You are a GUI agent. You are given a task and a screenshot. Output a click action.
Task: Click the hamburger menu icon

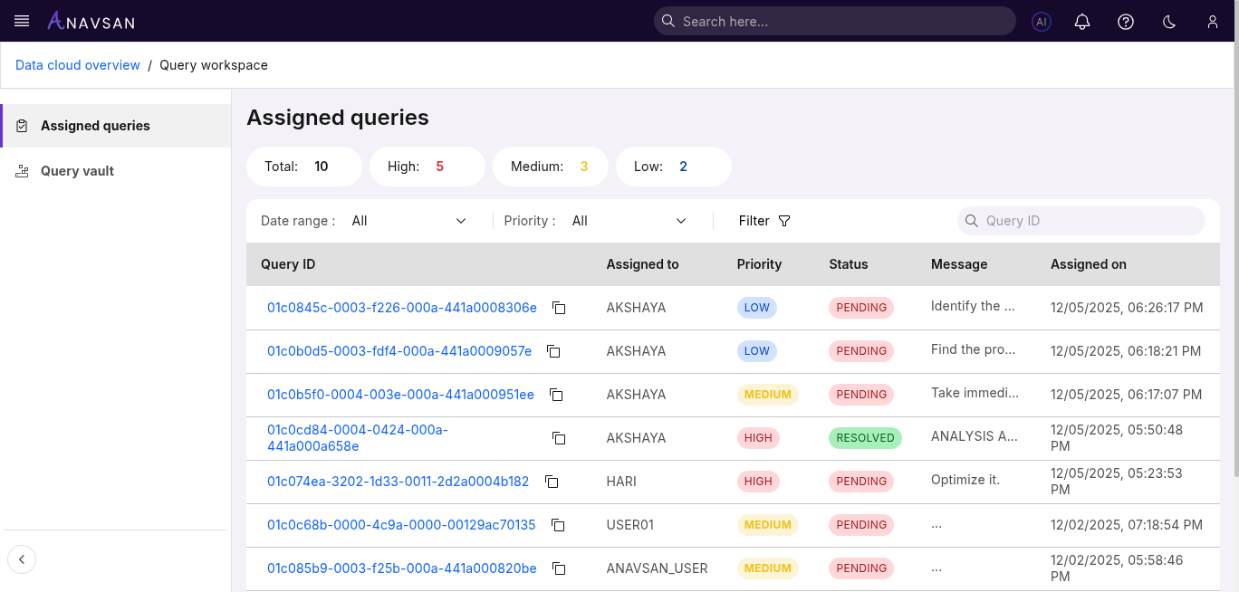click(22, 21)
